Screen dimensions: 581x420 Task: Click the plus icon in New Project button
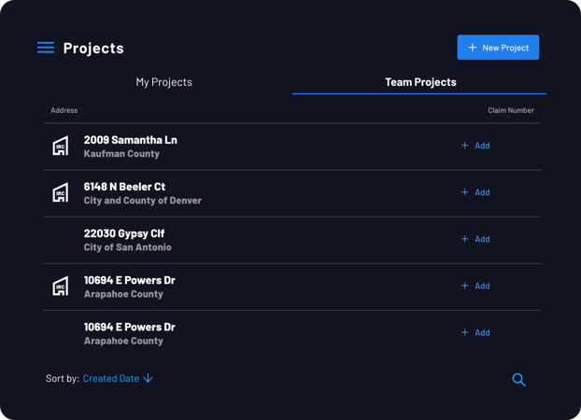click(x=472, y=48)
